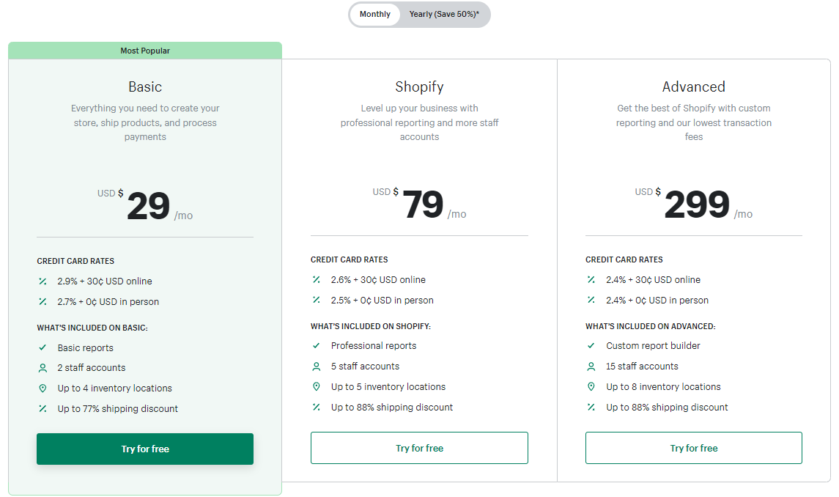Viewport: 839px width, 497px height.
Task: Switch billing to Yearly (Save 50%)
Action: (445, 15)
